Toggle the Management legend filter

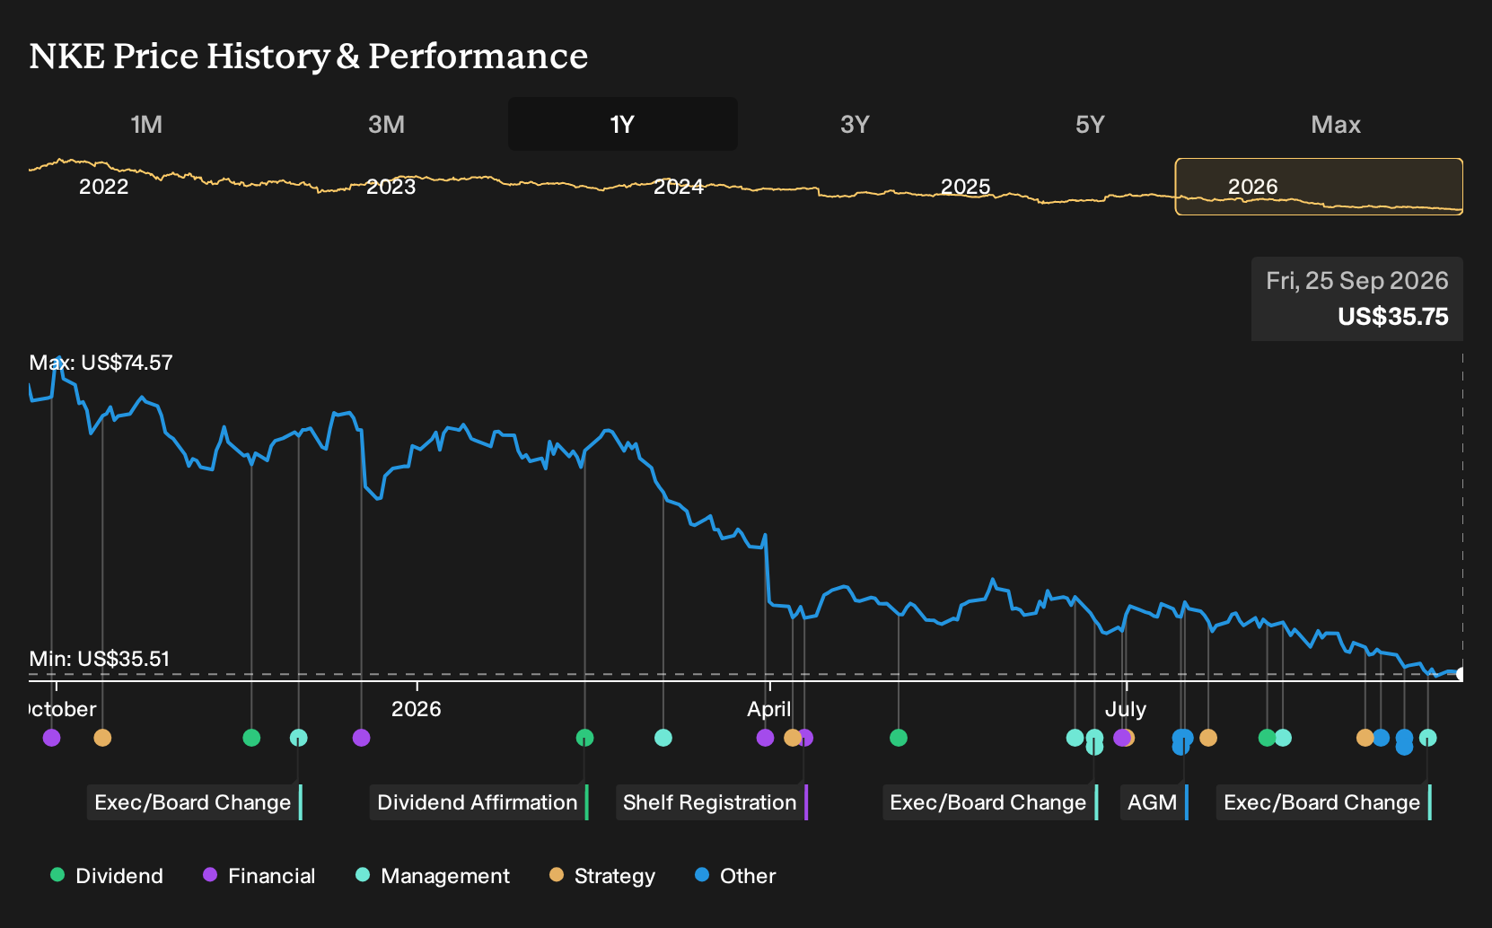433,876
